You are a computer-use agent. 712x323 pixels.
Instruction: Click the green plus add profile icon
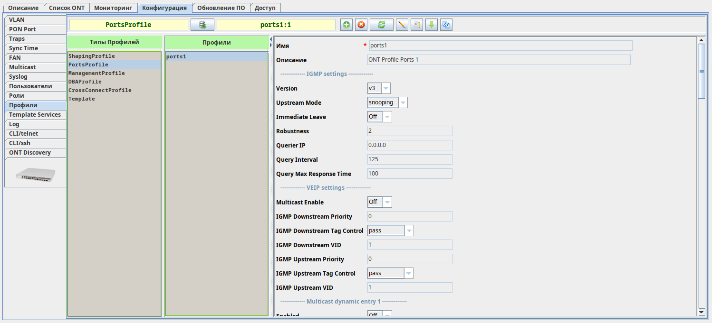(347, 25)
